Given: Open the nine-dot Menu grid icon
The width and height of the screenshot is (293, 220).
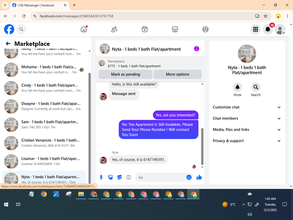Looking at the screenshot, I should tap(255, 29).
